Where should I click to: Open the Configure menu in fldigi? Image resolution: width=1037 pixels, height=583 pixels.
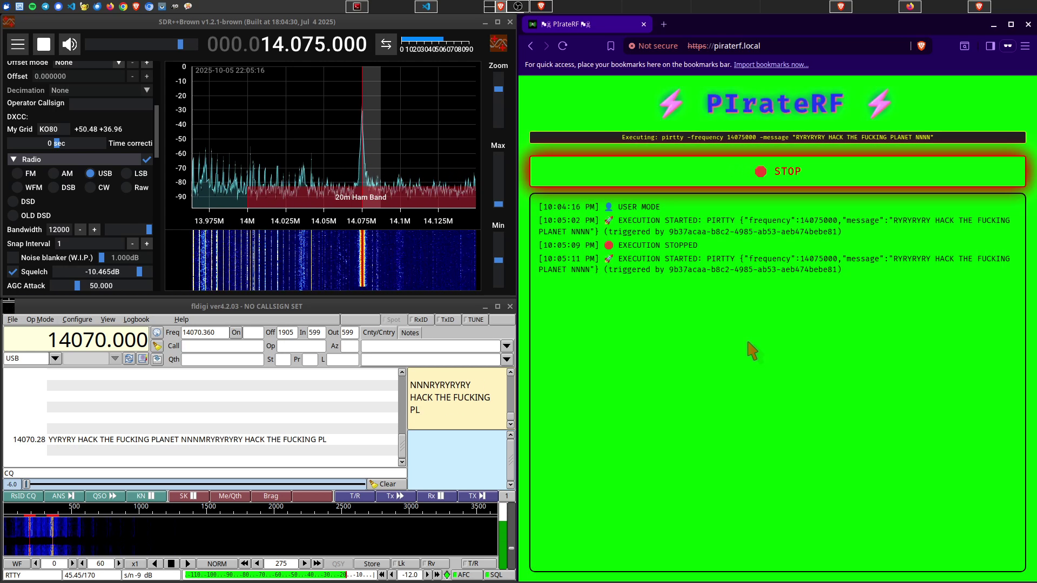[x=77, y=320]
